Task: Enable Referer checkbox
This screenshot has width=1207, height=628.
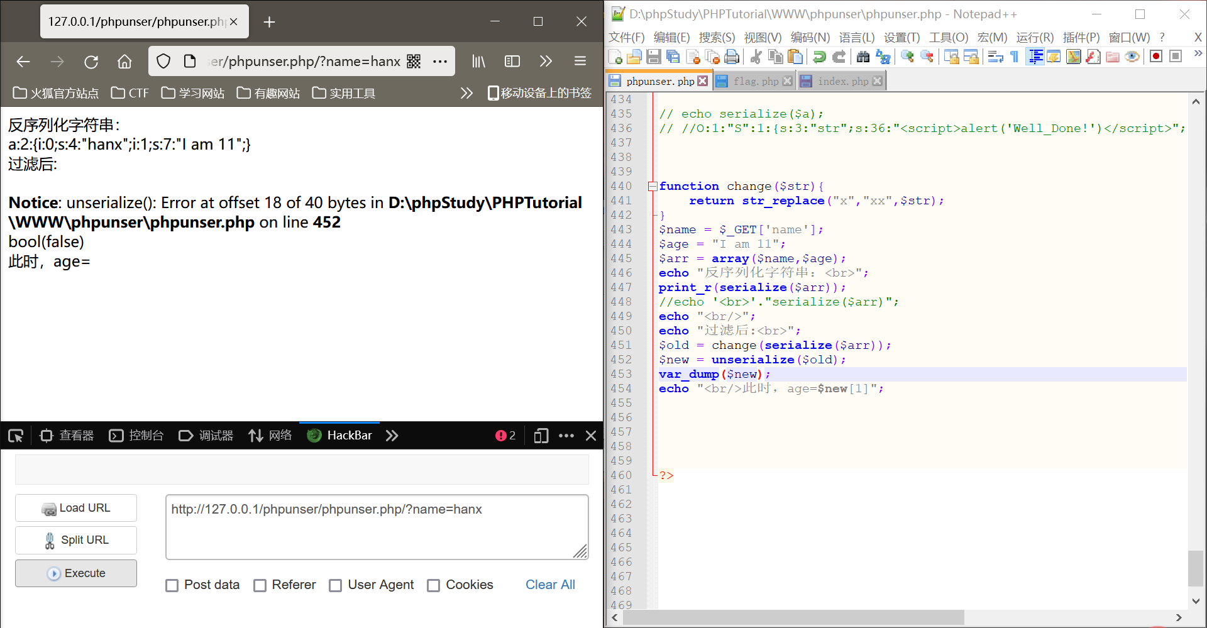Action: tap(260, 585)
